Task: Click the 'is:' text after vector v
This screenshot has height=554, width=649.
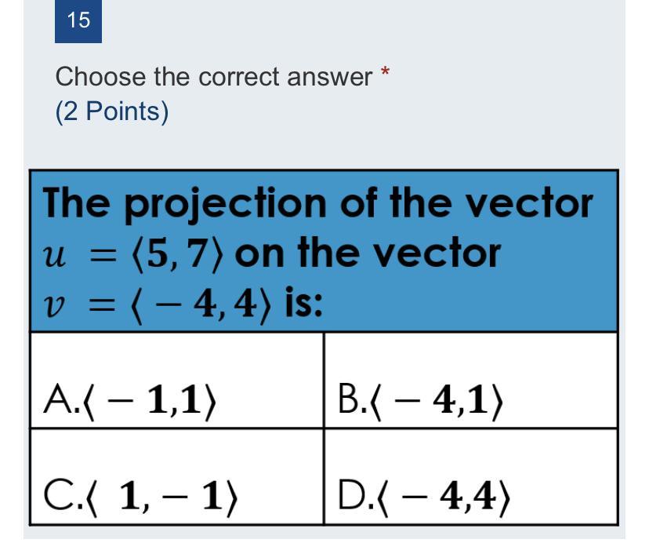Action: click(x=302, y=301)
